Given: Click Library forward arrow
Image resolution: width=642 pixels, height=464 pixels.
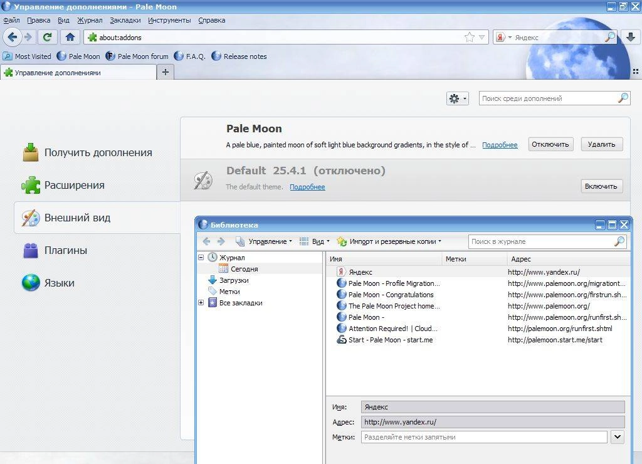Looking at the screenshot, I should (221, 241).
